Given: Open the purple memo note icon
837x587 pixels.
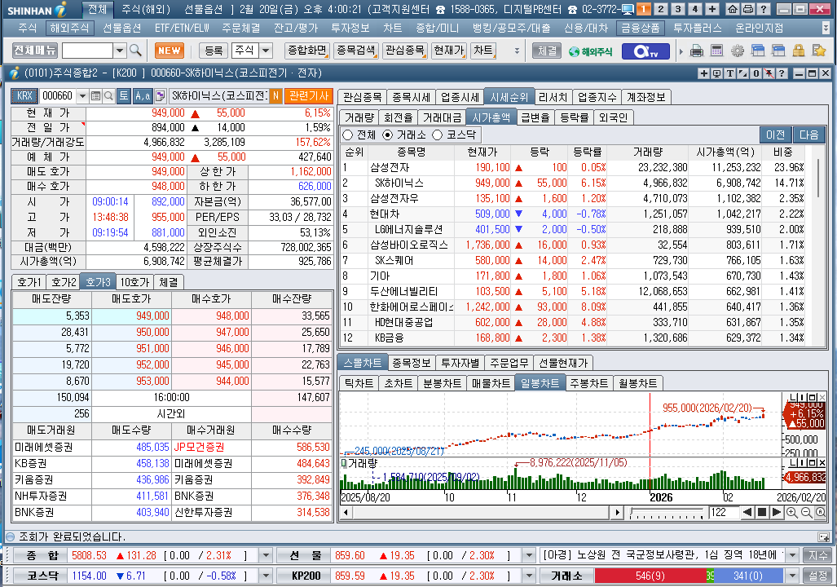Looking at the screenshot, I should [160, 96].
